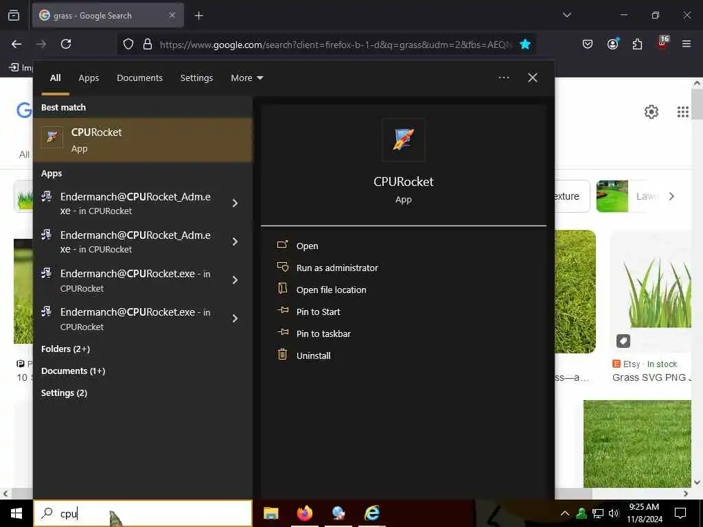Click Uninstall for CPURocket
Screen dimensions: 703x527
coord(313,356)
